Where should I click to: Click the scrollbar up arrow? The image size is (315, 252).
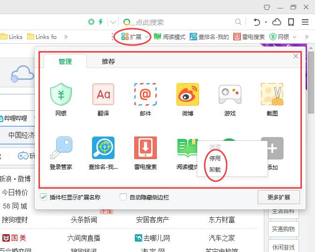[x=311, y=48]
